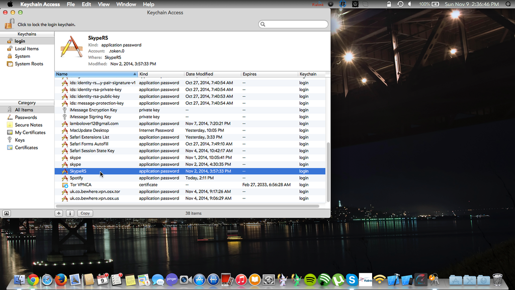This screenshot has width=515, height=290.
Task: Open Keychain Access icon in the Dock
Action: (435, 280)
